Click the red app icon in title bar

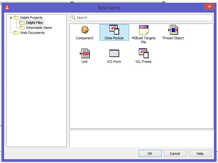pyautogui.click(x=7, y=8)
